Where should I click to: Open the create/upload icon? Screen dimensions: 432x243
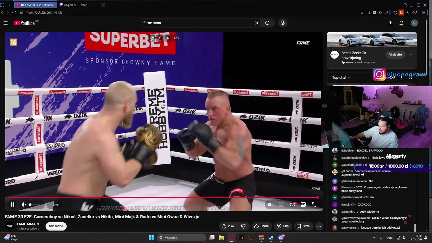(x=390, y=23)
